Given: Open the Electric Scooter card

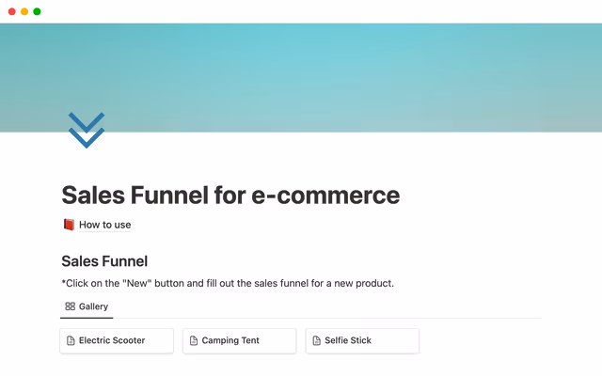Looking at the screenshot, I should click(x=117, y=340).
